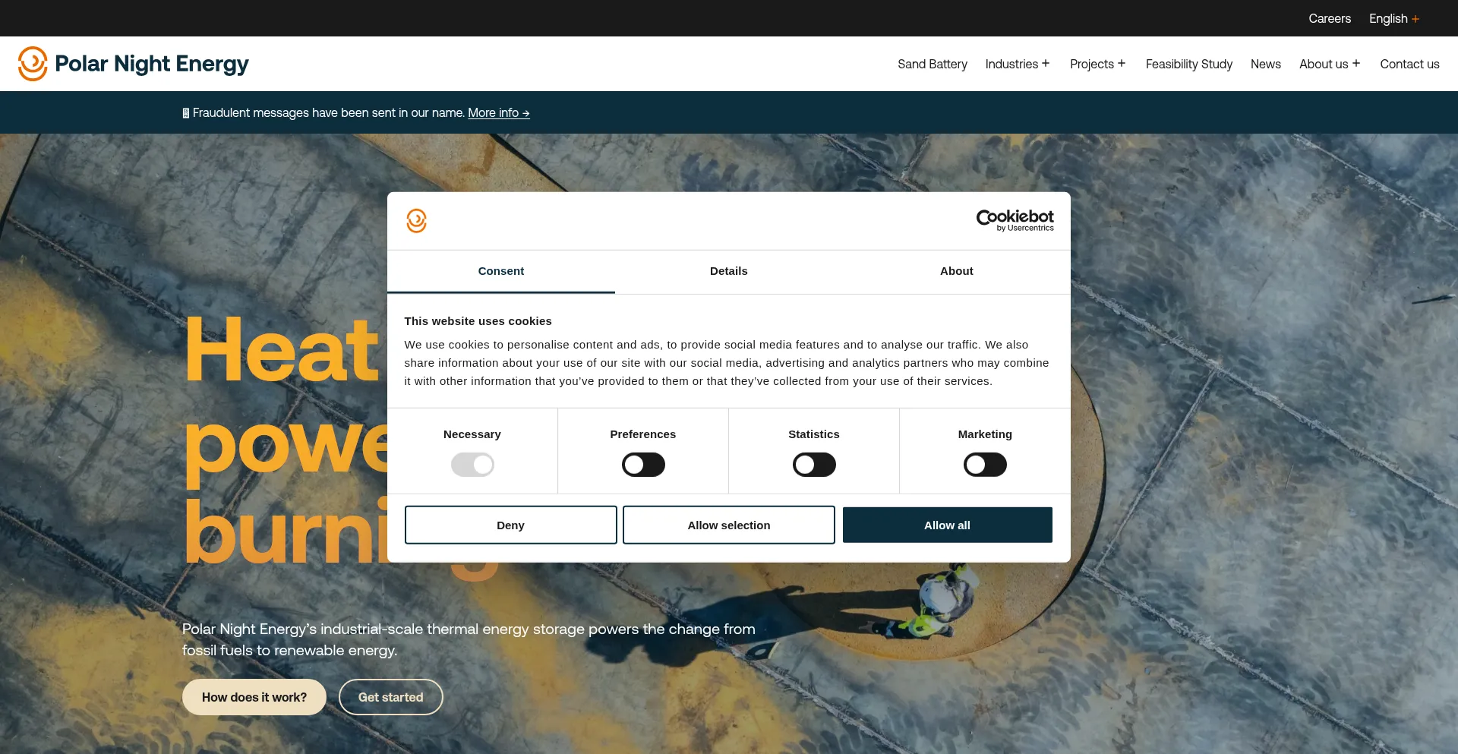Click the warning icon in fraud banner
Image resolution: width=1458 pixels, height=754 pixels.
click(186, 113)
